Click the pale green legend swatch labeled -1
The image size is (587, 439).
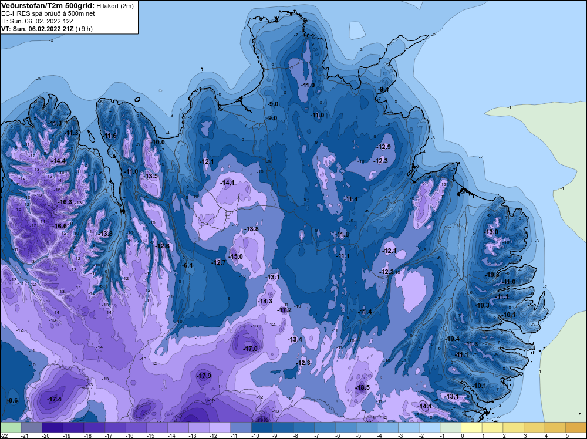(x=451, y=427)
